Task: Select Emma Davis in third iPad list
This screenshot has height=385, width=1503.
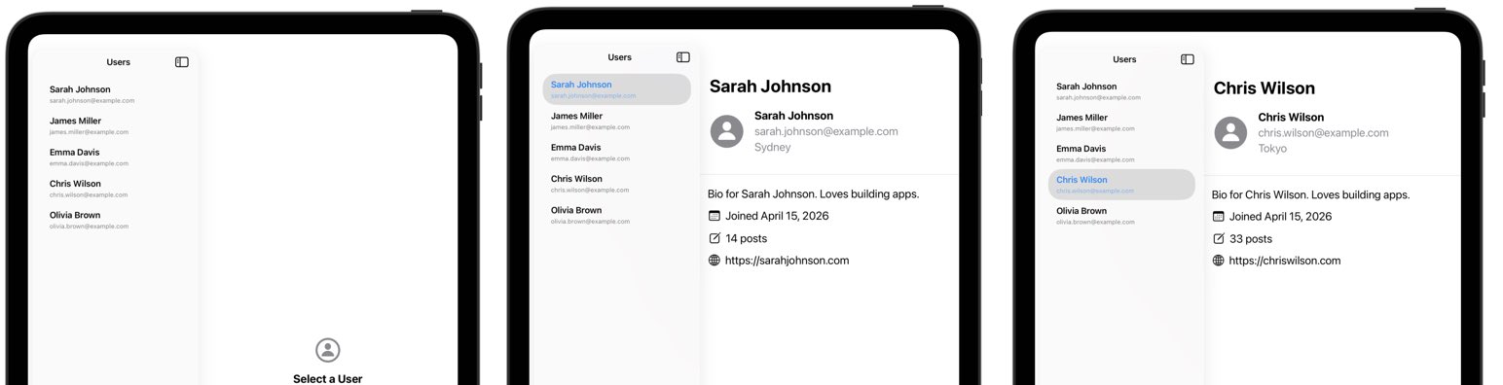Action: point(1121,154)
